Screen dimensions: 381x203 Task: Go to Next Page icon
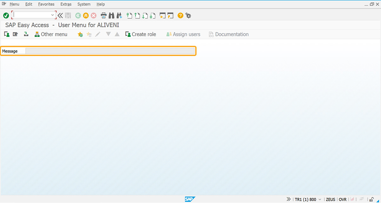pyautogui.click(x=145, y=15)
